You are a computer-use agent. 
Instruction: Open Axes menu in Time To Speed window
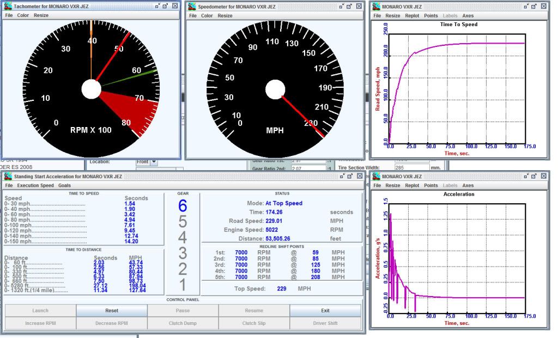pyautogui.click(x=468, y=16)
